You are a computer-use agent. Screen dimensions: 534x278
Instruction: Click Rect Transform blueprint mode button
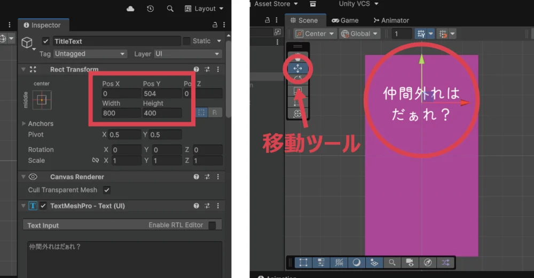[x=201, y=113]
